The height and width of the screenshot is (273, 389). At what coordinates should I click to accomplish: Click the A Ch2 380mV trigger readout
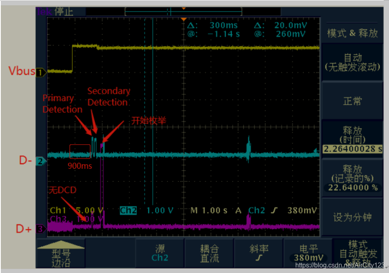click(x=276, y=211)
